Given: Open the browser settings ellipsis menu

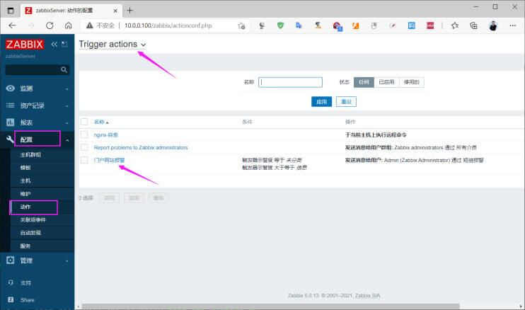Looking at the screenshot, I should coord(512,25).
